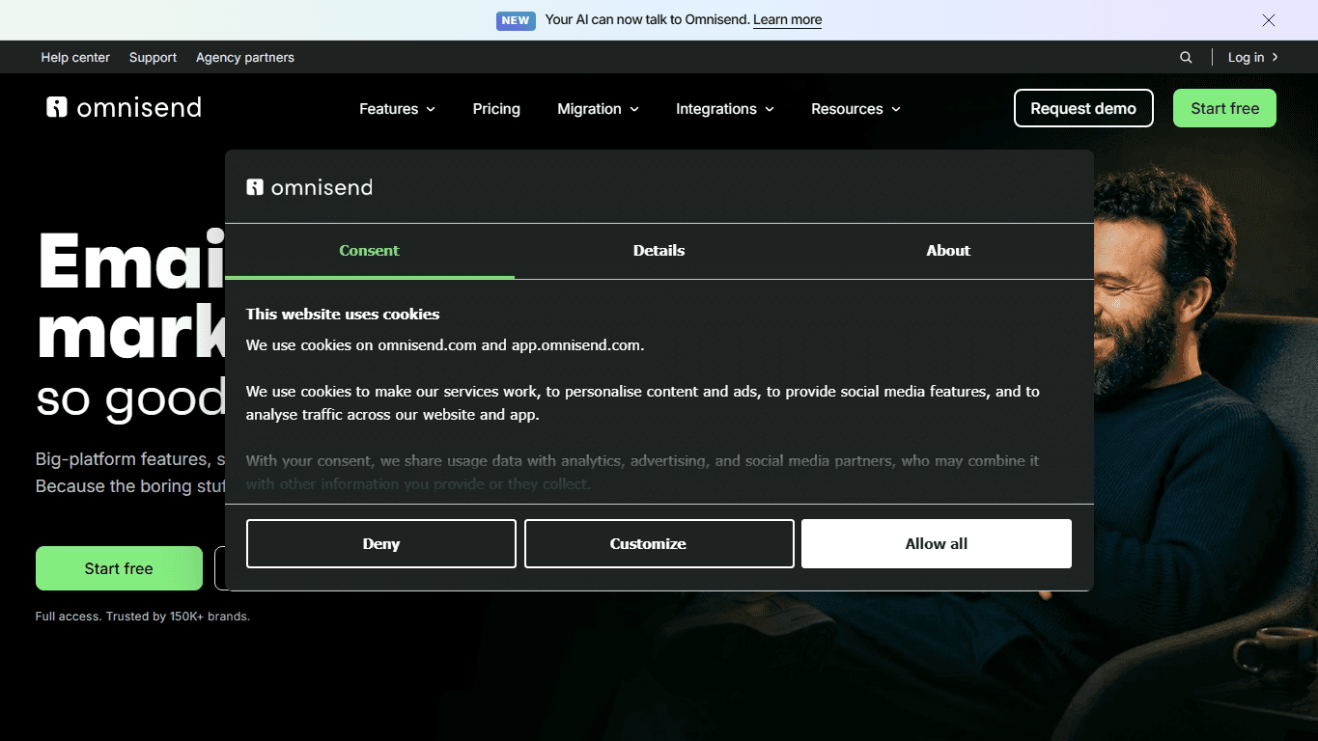Click the hero Start free button
Viewport: 1318px width, 741px height.
point(119,568)
